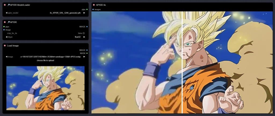This screenshot has width=275, height=116.
Task: Collapse the APISR ModelLoader node dot
Action: [x=5, y=5]
